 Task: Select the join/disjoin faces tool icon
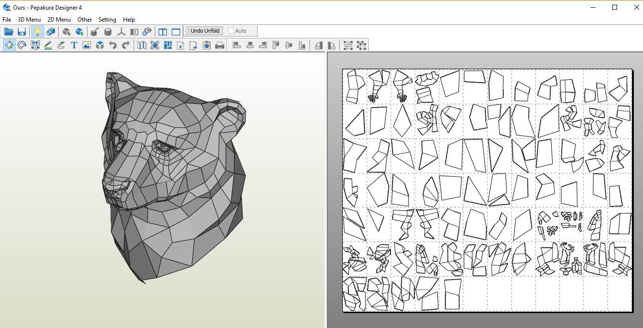[35, 45]
